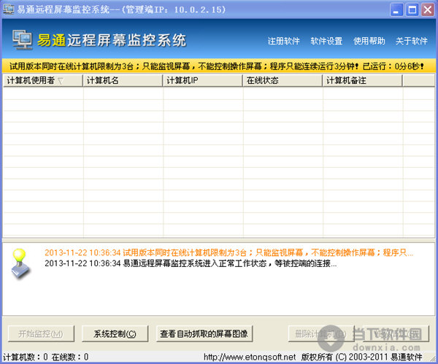Click the 开始监控(M) button
Screen dimensions: 438x364
pos(41,333)
